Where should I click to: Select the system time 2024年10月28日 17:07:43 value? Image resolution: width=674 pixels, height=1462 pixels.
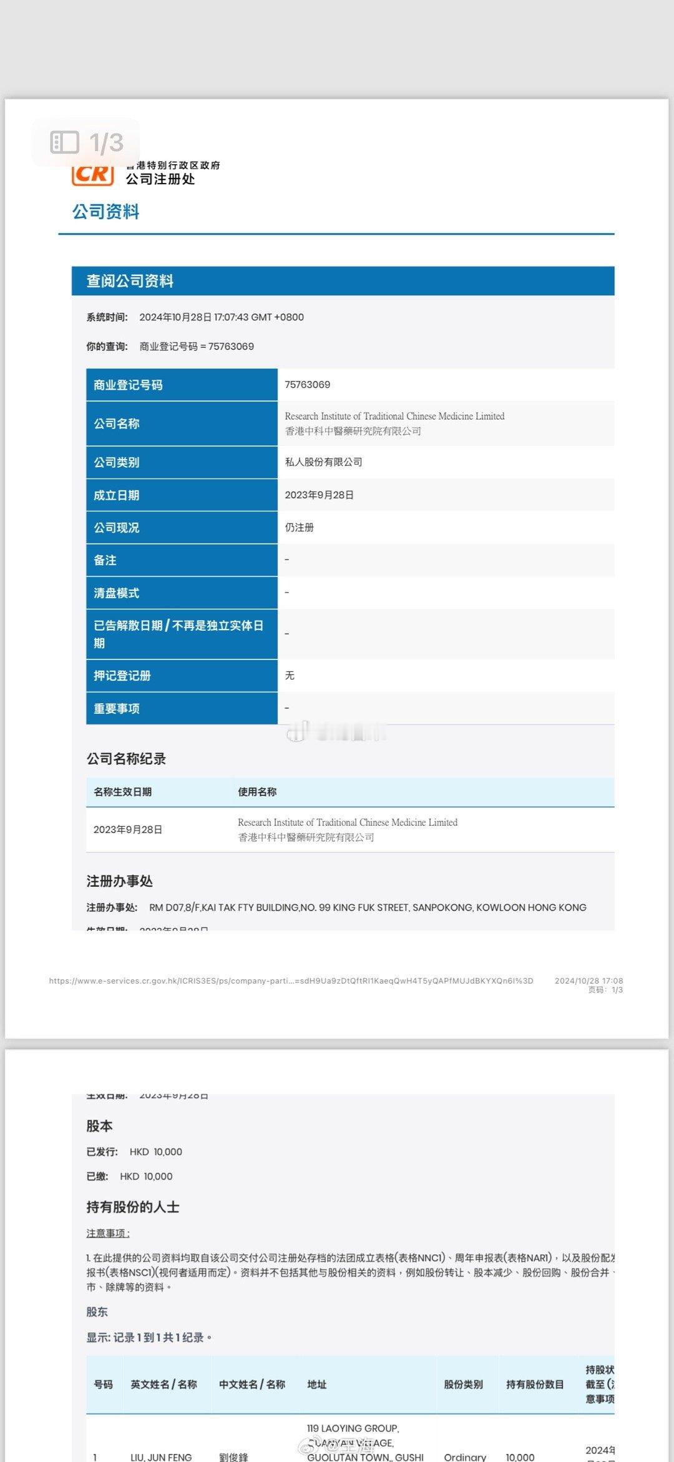click(222, 317)
